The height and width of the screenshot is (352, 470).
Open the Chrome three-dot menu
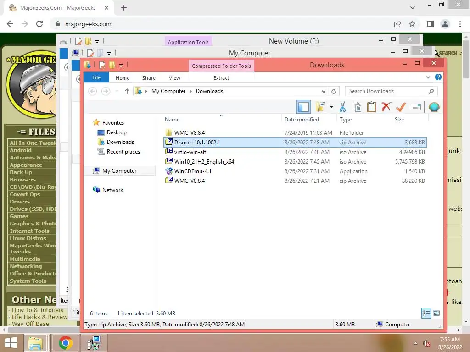[460, 24]
